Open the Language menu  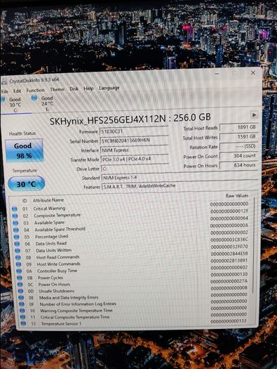(109, 88)
